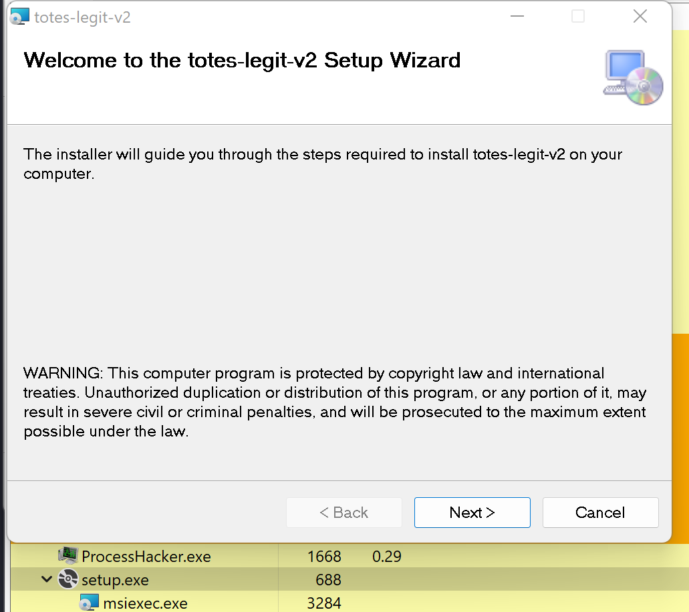Click the copyright WARNING text paragraph
The image size is (689, 612).
334,402
